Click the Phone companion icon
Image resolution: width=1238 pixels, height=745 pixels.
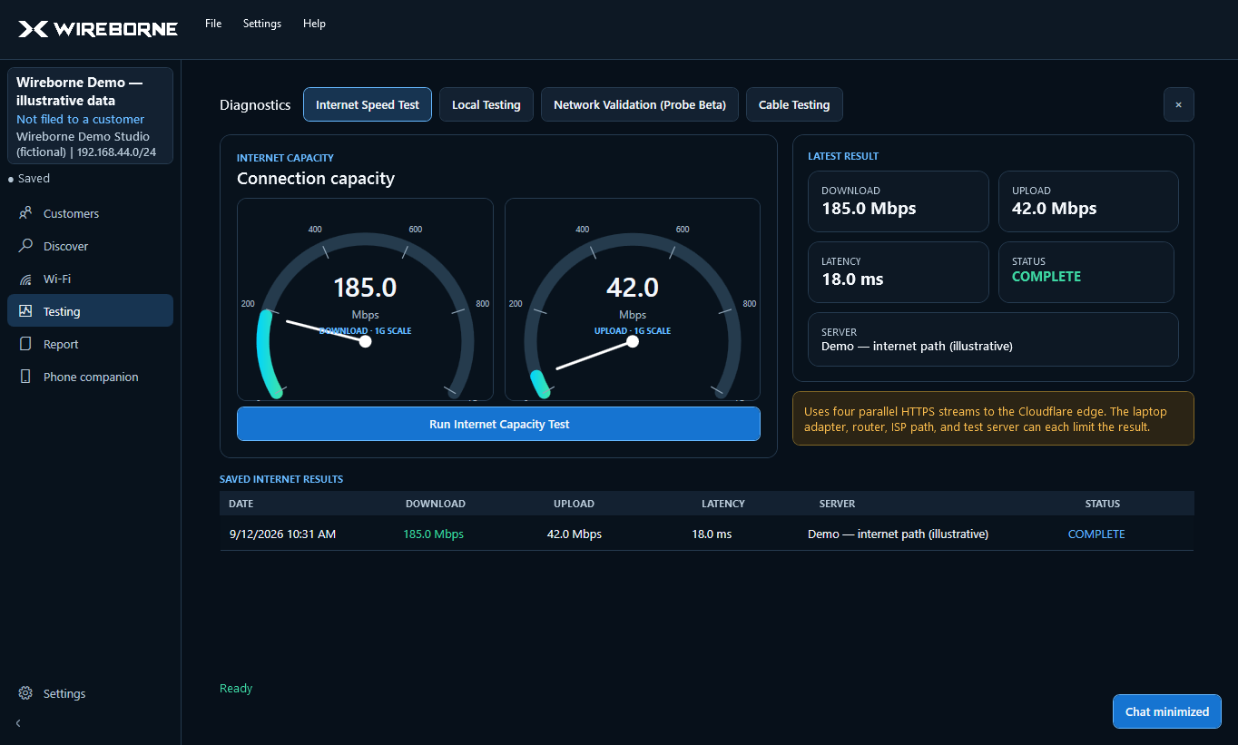tap(25, 377)
